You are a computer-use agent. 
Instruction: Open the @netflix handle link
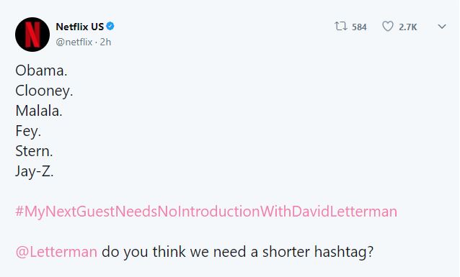tap(74, 42)
